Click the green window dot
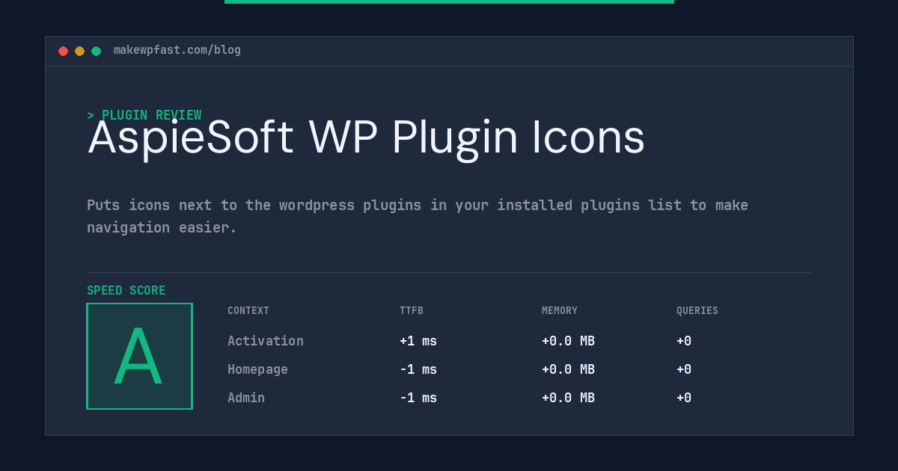 tap(96, 51)
